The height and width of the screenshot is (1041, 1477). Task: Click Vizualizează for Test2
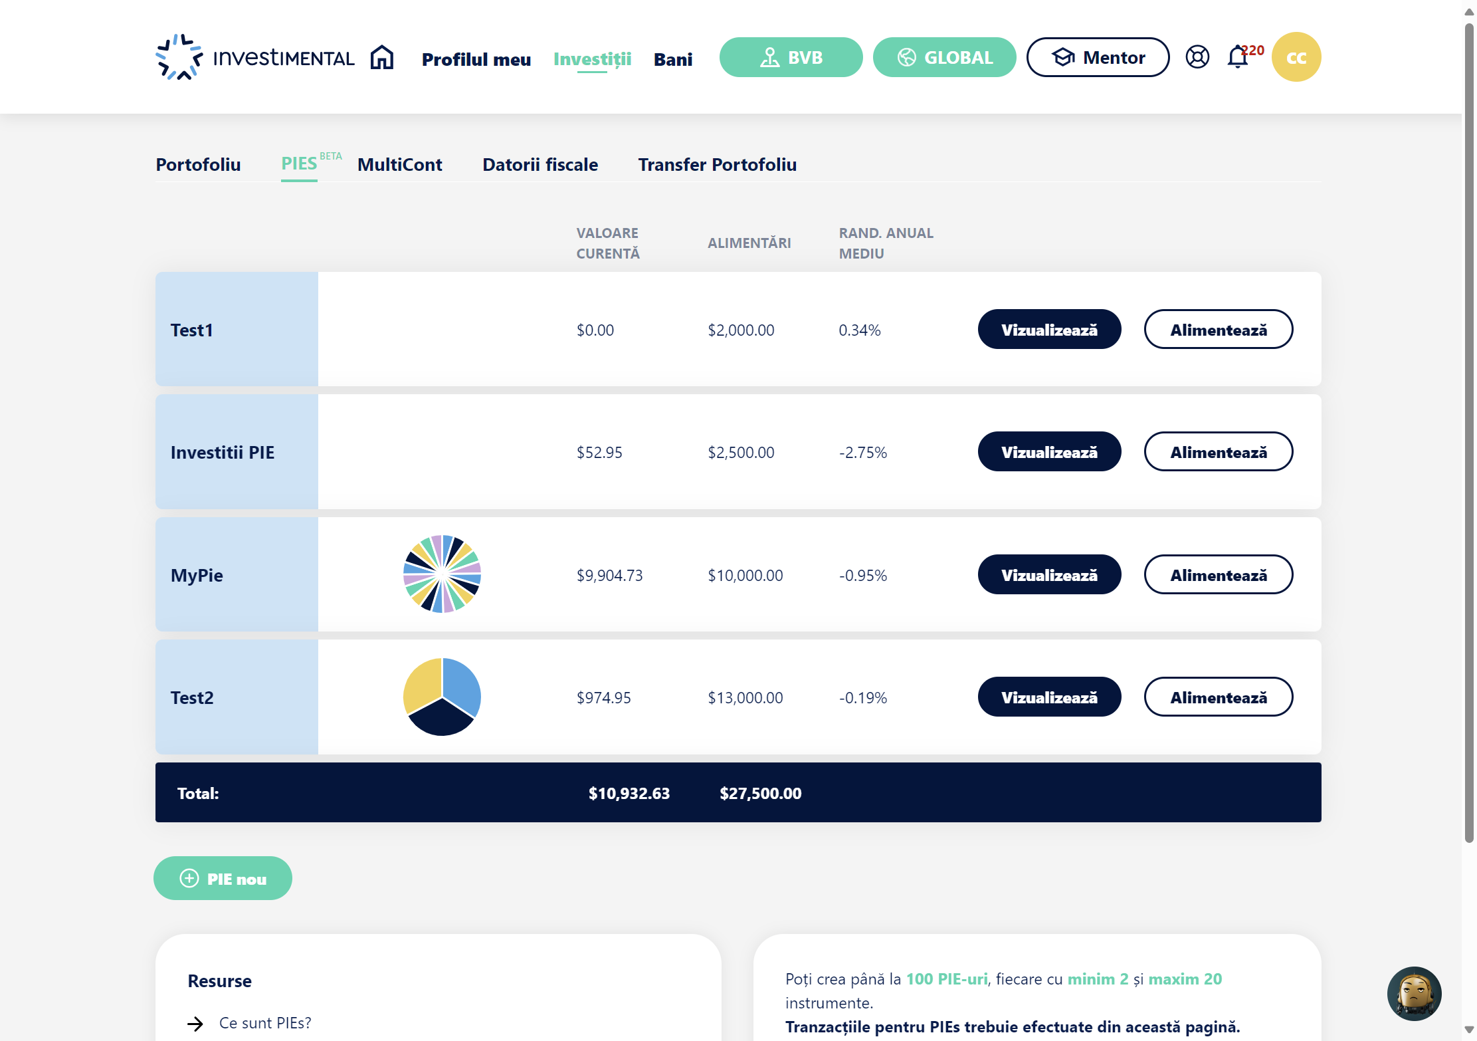(1050, 697)
